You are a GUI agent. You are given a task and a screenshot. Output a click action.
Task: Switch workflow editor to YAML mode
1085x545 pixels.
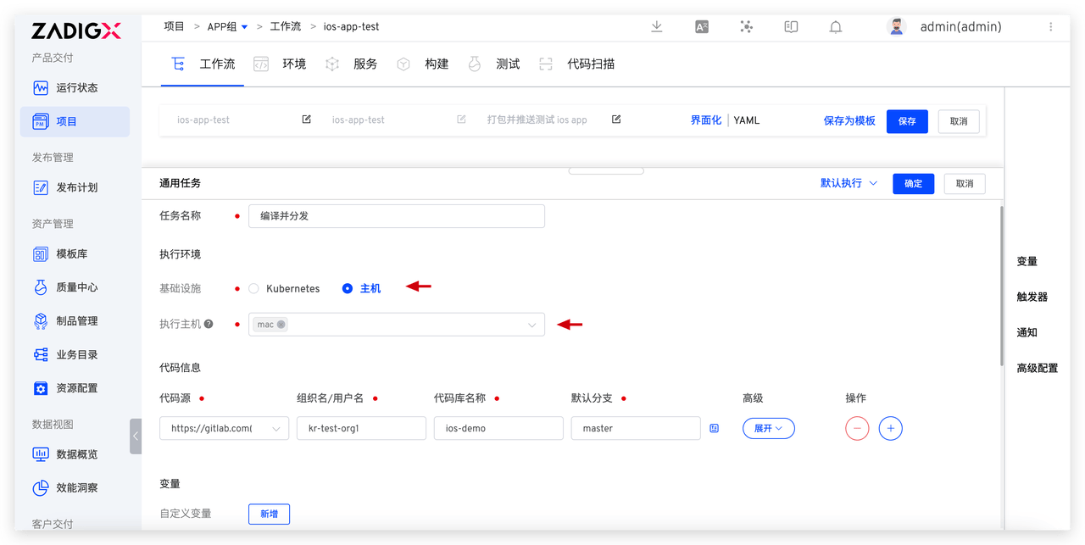(746, 120)
